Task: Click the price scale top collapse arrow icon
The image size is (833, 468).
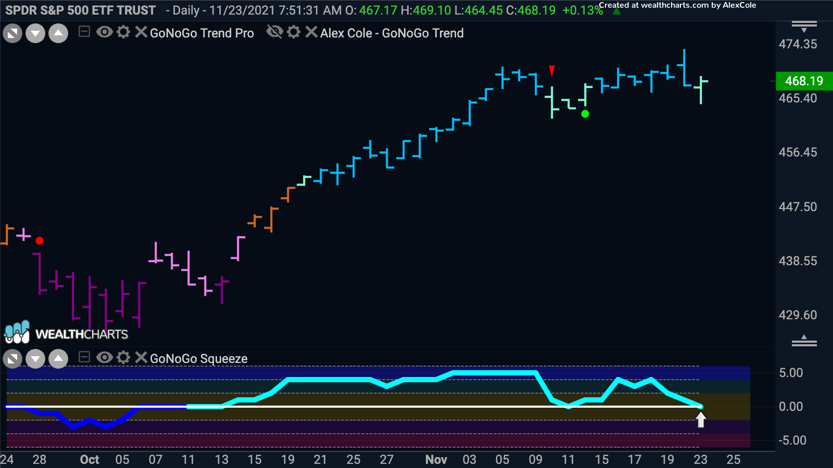Action: coord(804,27)
